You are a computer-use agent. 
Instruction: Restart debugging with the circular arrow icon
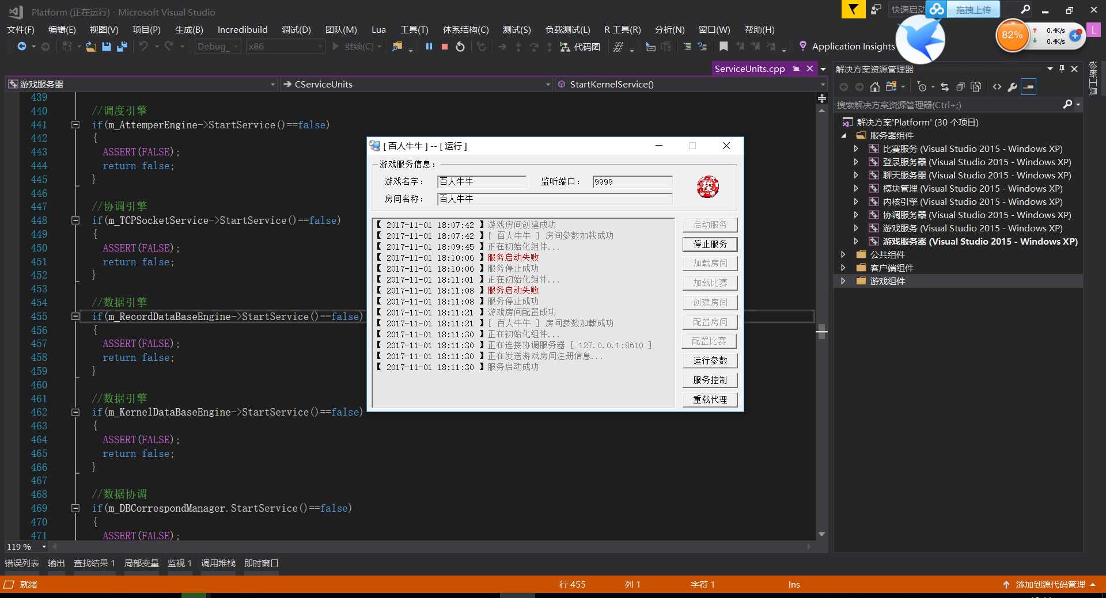click(460, 47)
